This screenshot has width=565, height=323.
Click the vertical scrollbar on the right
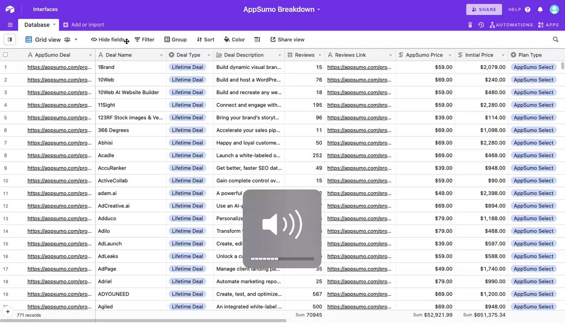[563, 65]
